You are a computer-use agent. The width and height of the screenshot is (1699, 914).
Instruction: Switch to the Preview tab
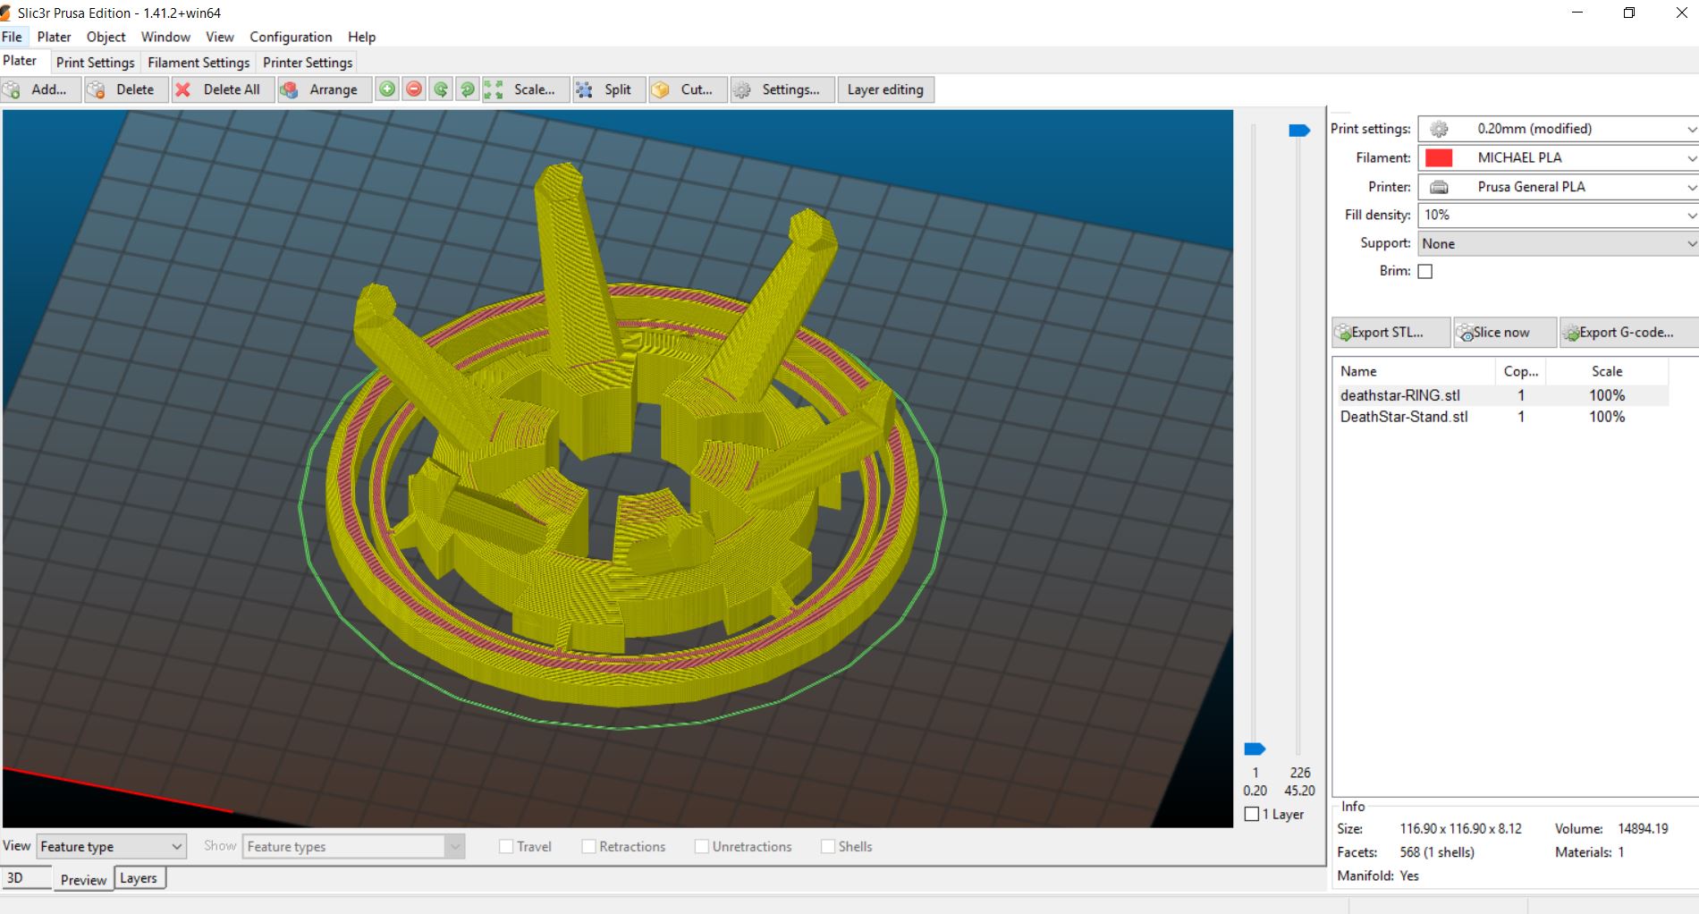[x=84, y=880]
